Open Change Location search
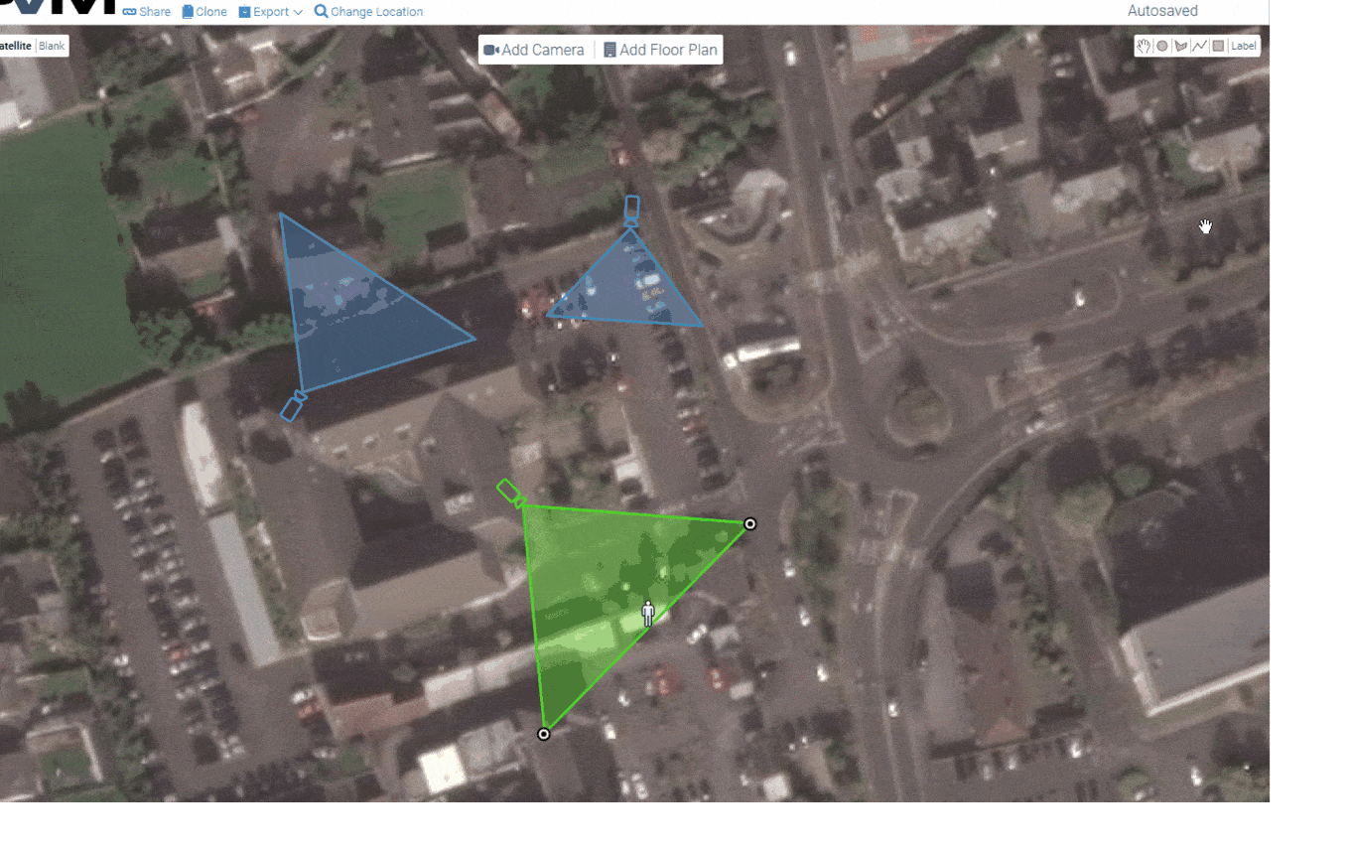The width and height of the screenshot is (1350, 853). (368, 12)
